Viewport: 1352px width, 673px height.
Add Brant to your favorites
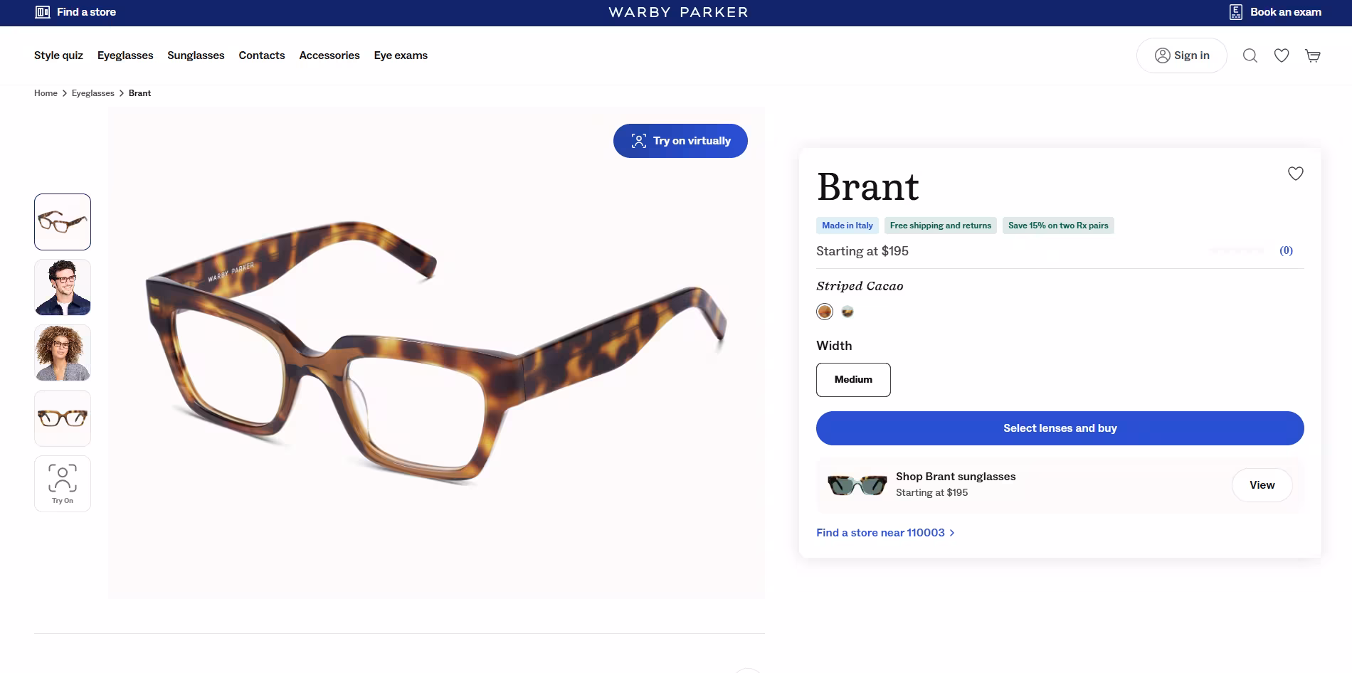1295,173
